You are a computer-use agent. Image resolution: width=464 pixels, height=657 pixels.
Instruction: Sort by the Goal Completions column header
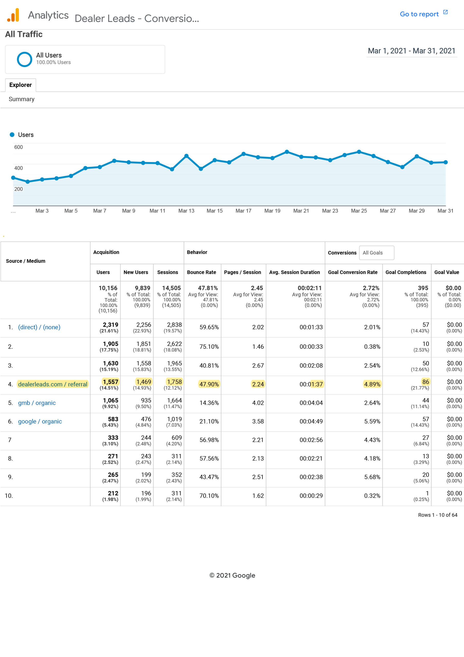pyautogui.click(x=406, y=272)
